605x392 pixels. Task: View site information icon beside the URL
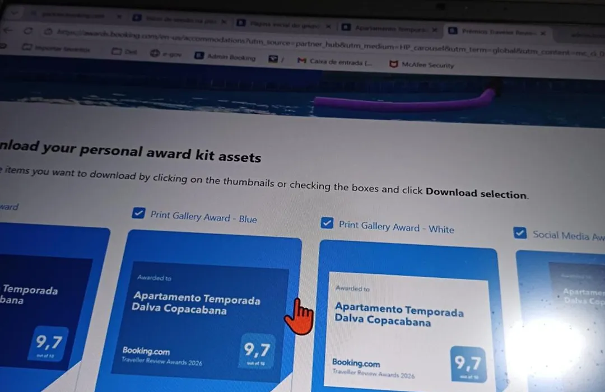(48, 31)
